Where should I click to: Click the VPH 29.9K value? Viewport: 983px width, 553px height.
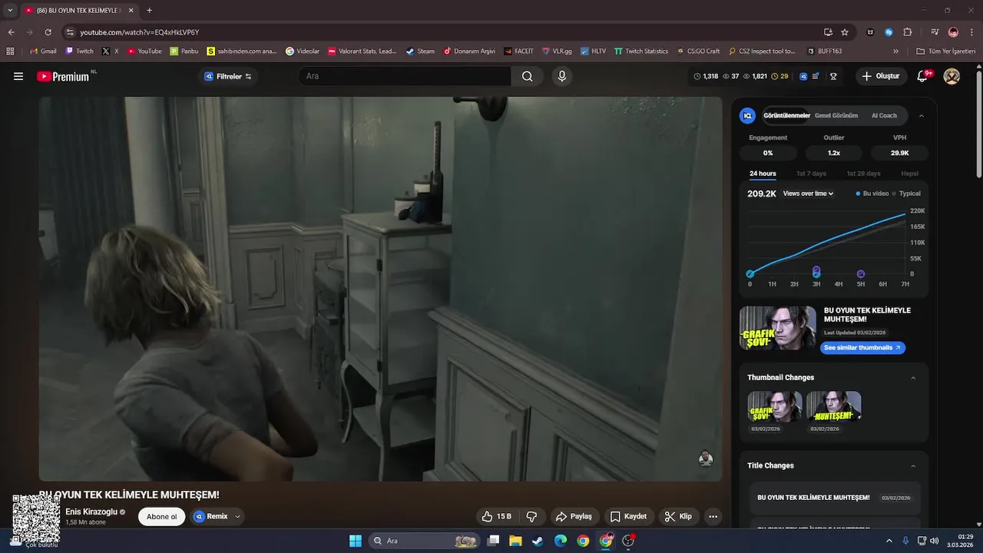tap(899, 153)
